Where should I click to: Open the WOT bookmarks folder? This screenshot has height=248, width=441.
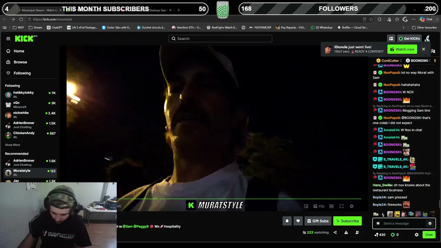click(x=18, y=28)
